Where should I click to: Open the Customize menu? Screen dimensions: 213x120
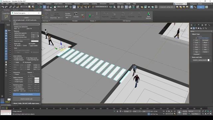tap(86, 4)
